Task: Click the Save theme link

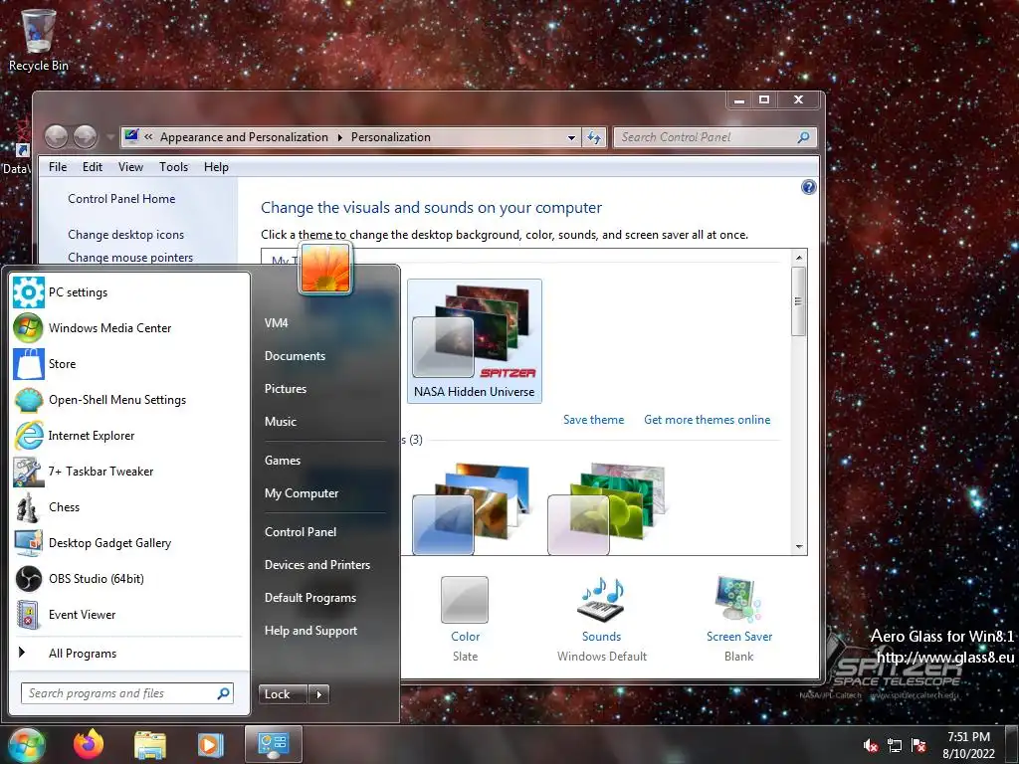Action: (593, 420)
